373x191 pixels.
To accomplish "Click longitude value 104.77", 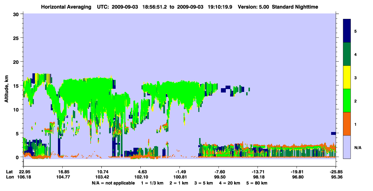I will click(63, 177).
